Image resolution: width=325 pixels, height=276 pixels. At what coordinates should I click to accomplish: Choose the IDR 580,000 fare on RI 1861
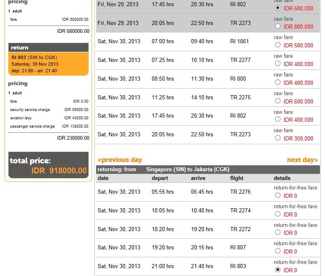[x=278, y=45]
